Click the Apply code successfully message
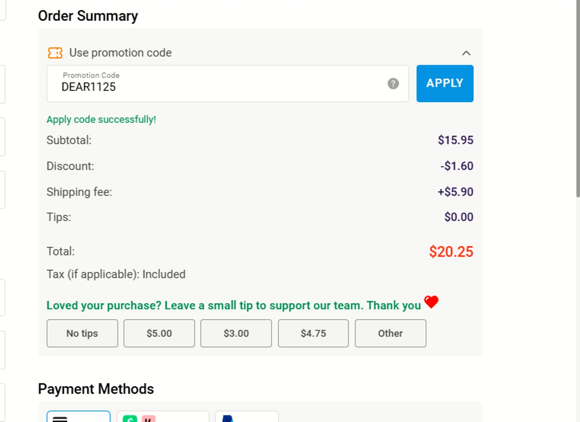This screenshot has width=580, height=422. tap(101, 120)
